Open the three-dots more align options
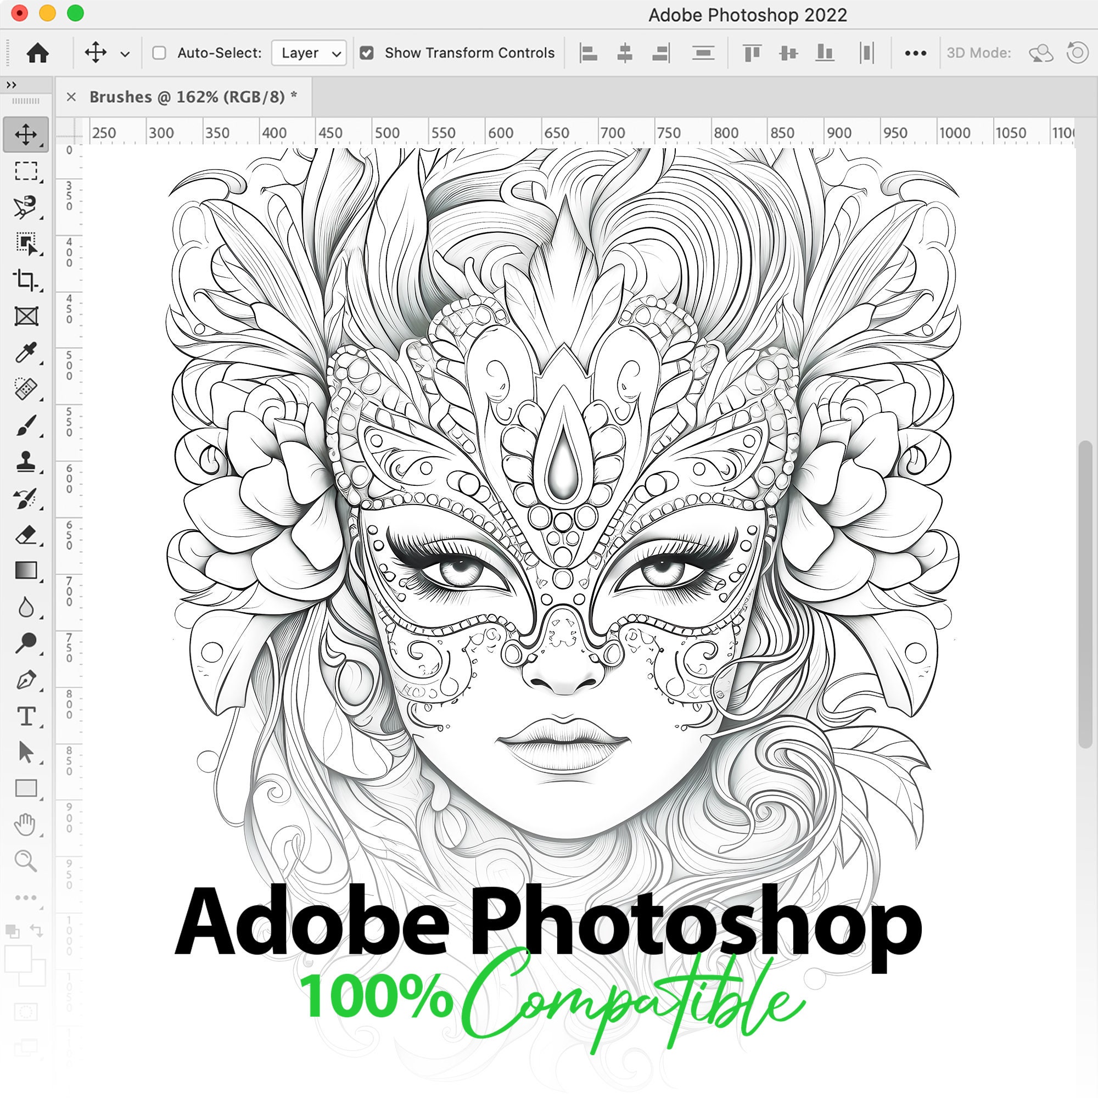1098x1098 pixels. [916, 53]
